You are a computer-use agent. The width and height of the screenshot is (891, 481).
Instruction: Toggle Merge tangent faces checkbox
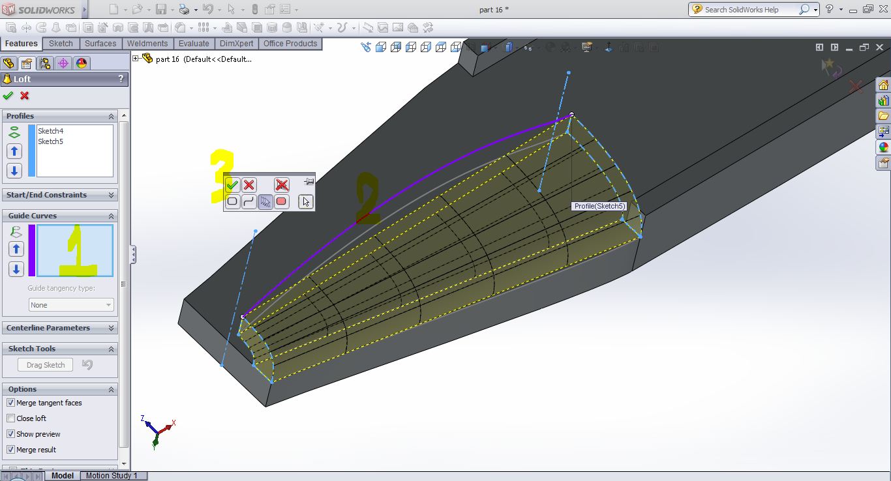point(10,403)
